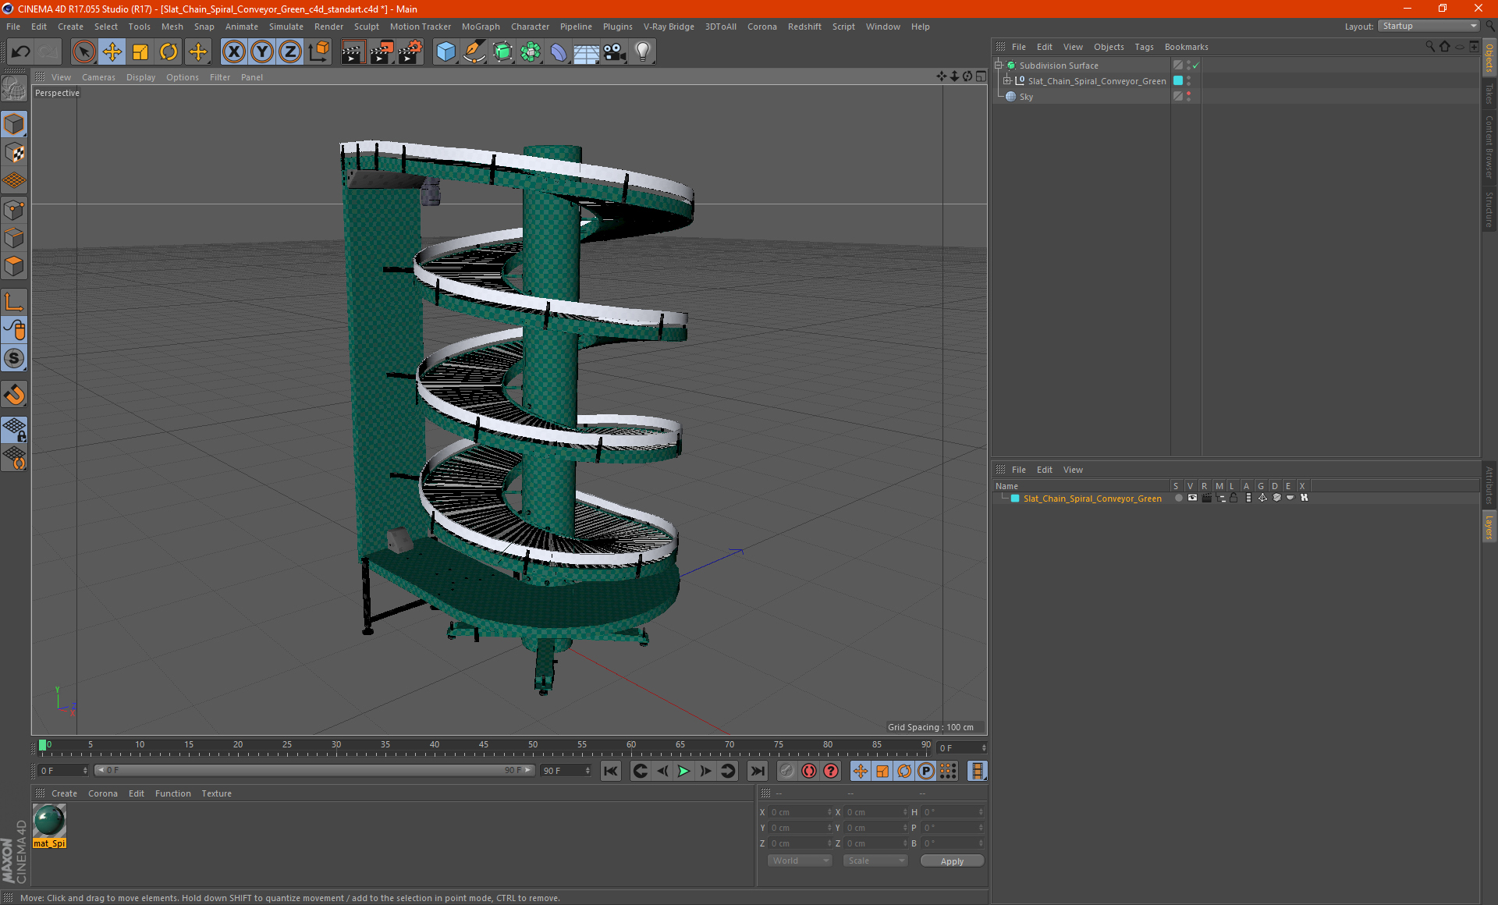The width and height of the screenshot is (1498, 905).
Task: Click the Deformer bend icon
Action: (559, 51)
